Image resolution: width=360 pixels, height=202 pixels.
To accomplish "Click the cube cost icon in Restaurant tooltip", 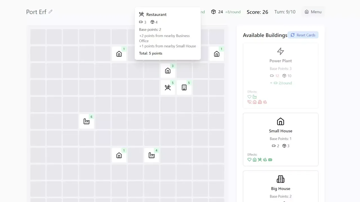I will tap(152, 22).
